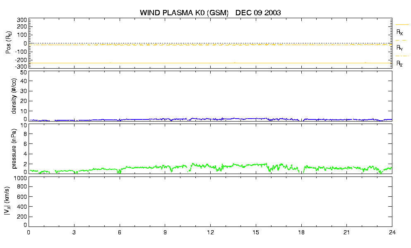411x248 pixels.
Task: Click the x-axis tick label 9
Action: click(165, 232)
